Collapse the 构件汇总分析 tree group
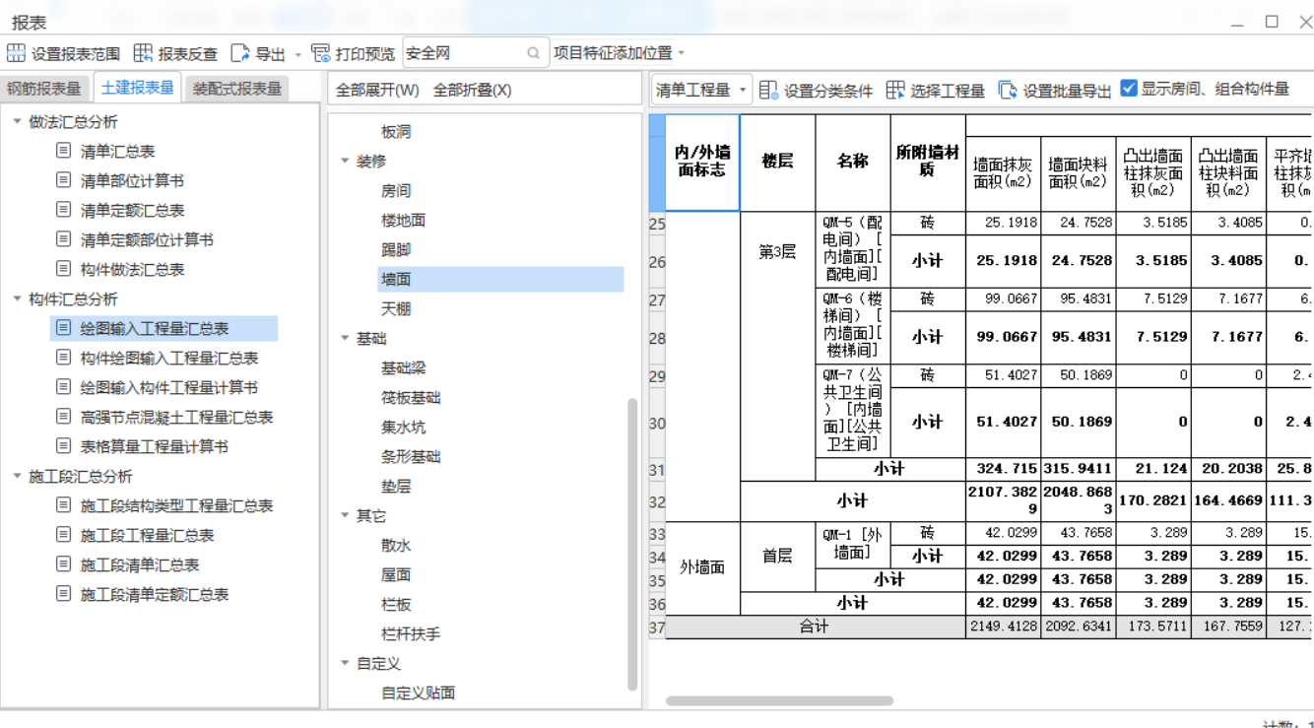 17,298
